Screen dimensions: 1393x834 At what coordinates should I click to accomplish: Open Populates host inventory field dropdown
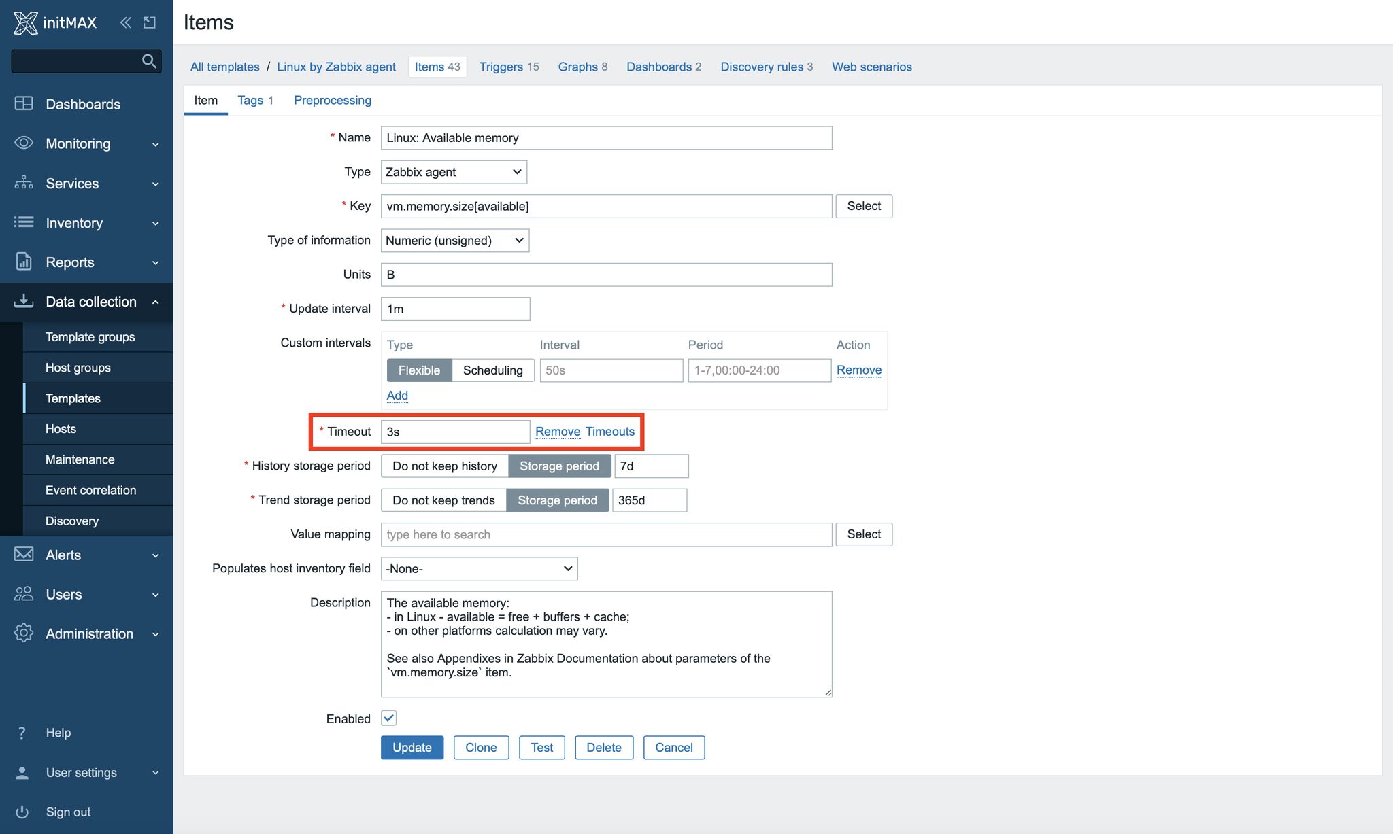click(x=479, y=569)
